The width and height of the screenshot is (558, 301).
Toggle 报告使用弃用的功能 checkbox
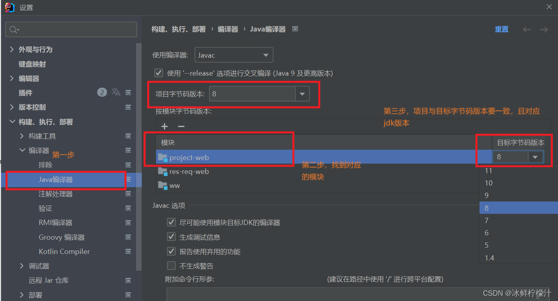tap(171, 251)
